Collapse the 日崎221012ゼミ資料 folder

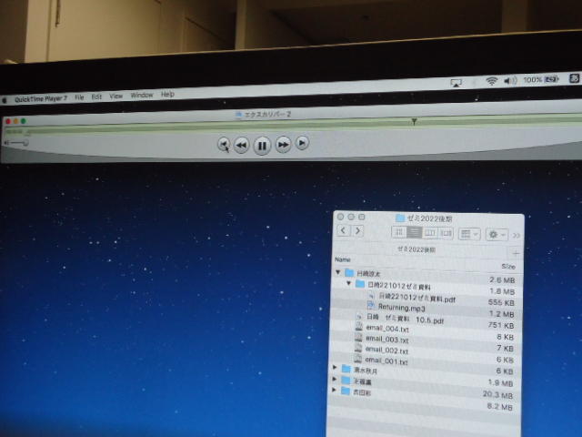pyautogui.click(x=348, y=283)
